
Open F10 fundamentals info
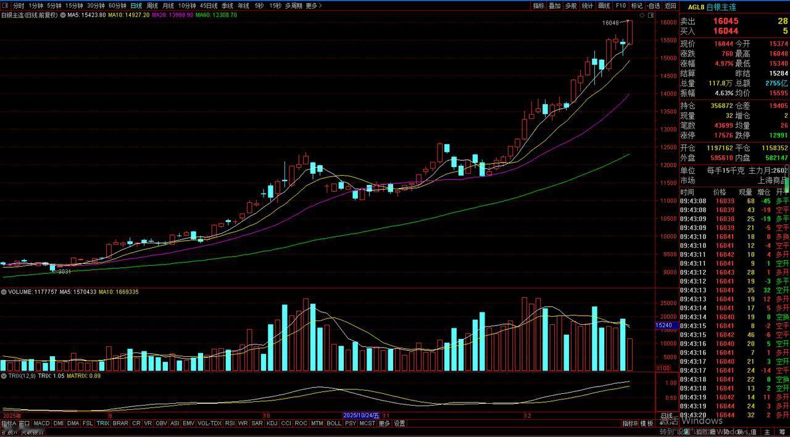coord(620,6)
